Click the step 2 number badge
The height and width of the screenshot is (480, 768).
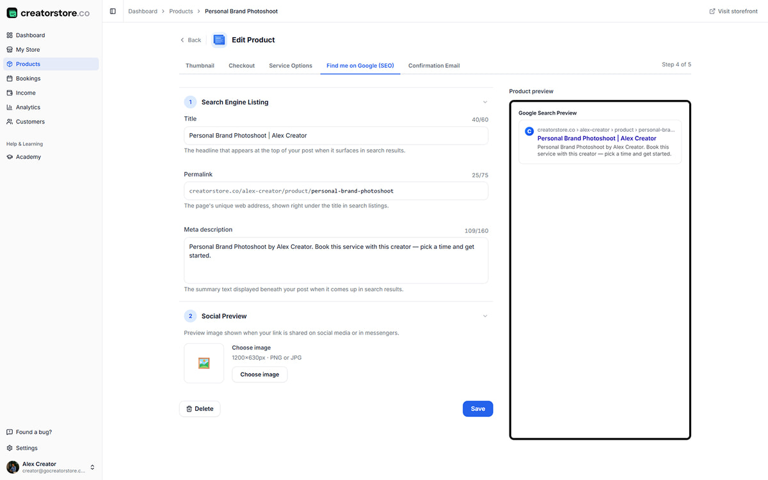point(190,316)
